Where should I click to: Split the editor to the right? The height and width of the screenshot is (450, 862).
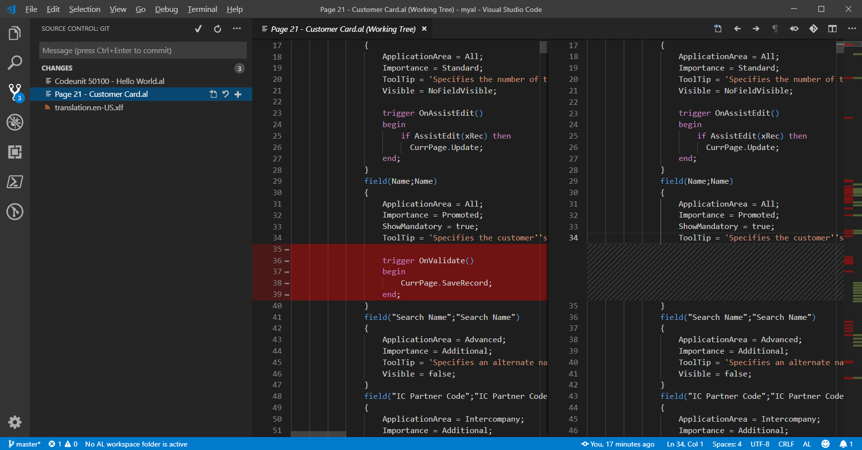click(x=833, y=29)
